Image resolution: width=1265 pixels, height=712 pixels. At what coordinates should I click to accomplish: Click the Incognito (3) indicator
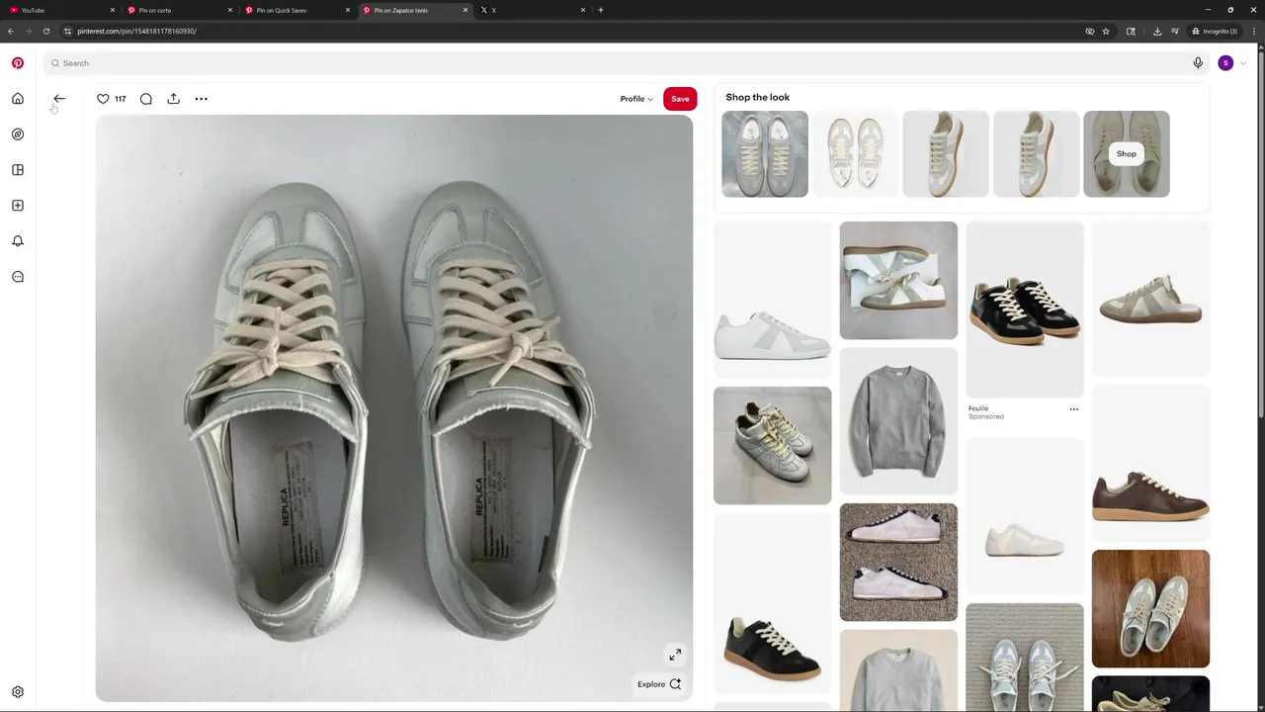click(x=1214, y=31)
